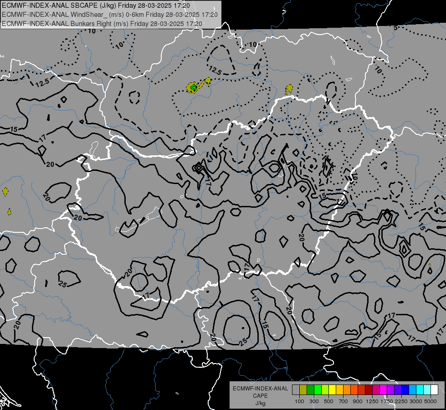This screenshot has height=410, width=446.
Task: Click the 1250 legend tick value
Action: click(x=372, y=401)
